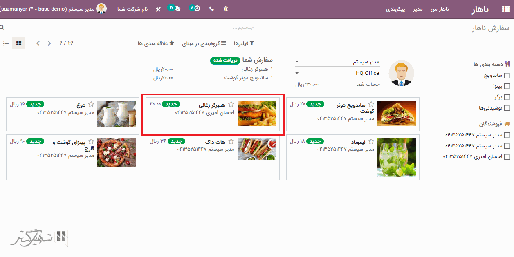Image resolution: width=514 pixels, height=257 pixels.
Task: Open the مدیر سیستم user dropdown
Action: (x=337, y=62)
